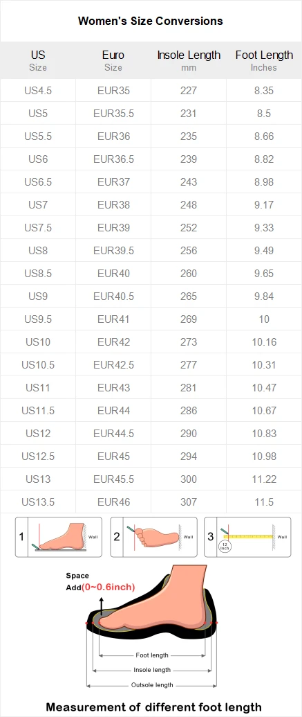The image size is (302, 717).
Task: Click the 273 insole length cell
Action: coord(189,342)
